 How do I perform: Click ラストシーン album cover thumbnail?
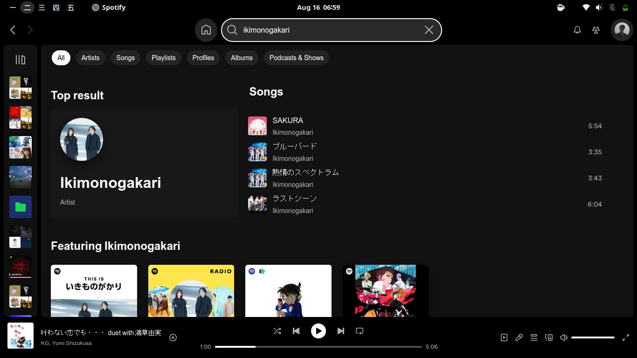257,204
